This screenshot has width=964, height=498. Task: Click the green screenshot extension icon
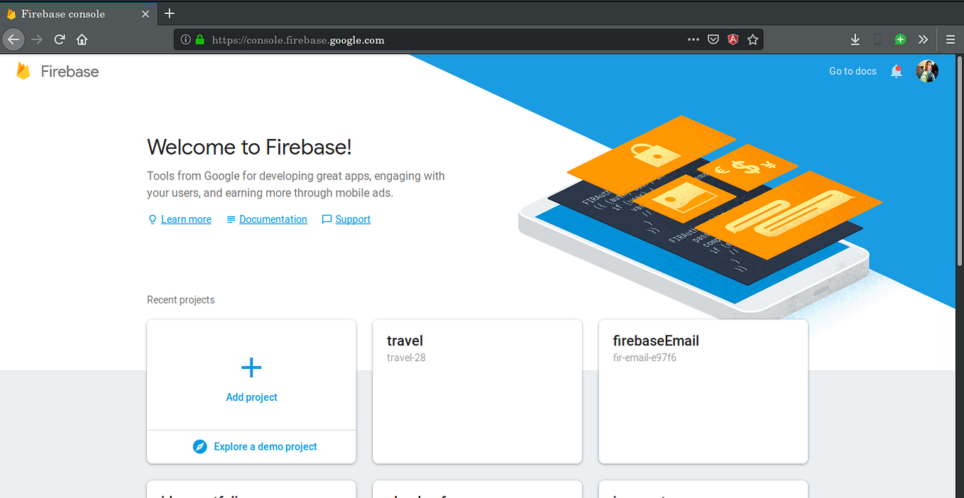(900, 39)
